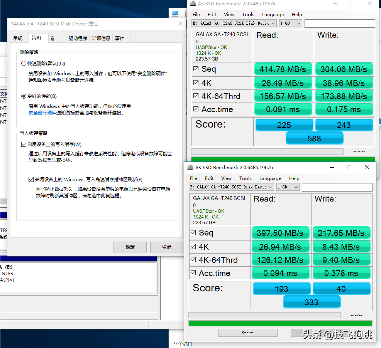Image resolution: width=381 pixels, height=348 pixels.
Task: Click Seq read result 414.78 MB/s
Action: [283, 69]
